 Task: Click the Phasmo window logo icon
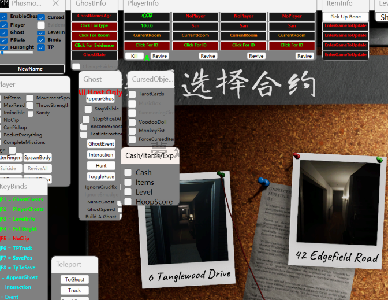(4, 3)
